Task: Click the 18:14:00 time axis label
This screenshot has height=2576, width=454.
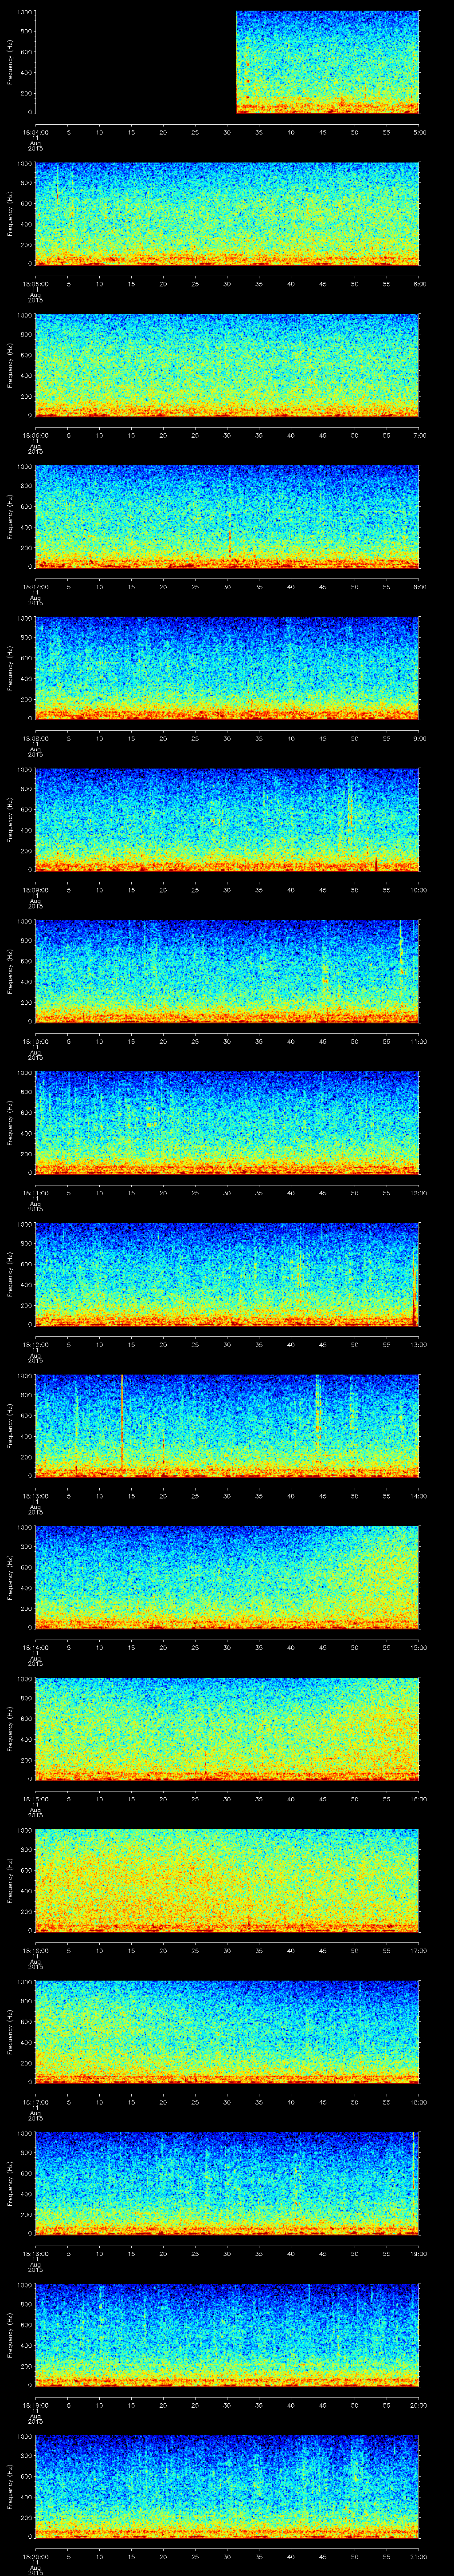Action: pyautogui.click(x=35, y=1647)
